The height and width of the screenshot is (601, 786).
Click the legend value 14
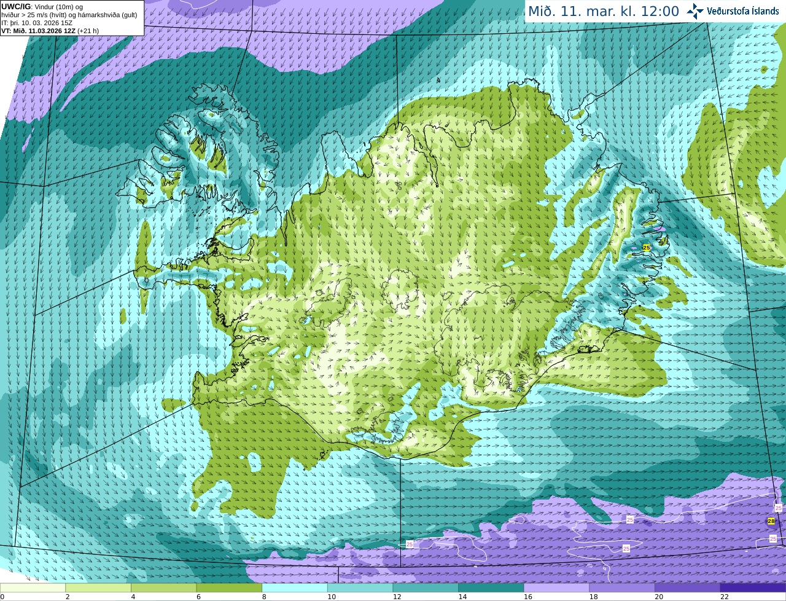pyautogui.click(x=462, y=597)
